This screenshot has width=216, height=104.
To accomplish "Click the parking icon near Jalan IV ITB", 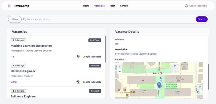I will coord(175,66).
